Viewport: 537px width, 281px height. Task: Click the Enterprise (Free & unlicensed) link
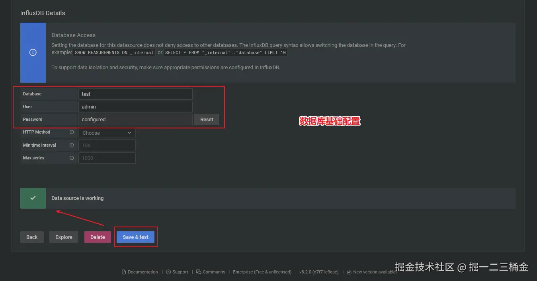262,272
